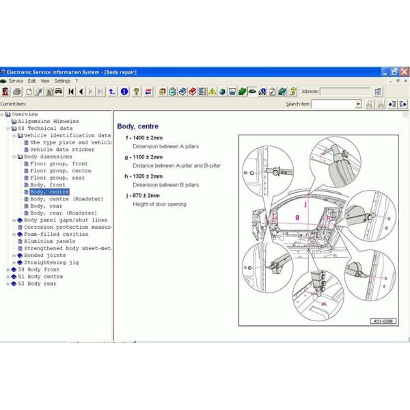Viewport: 410px width, 410px height.
Task: Jump to last item with skip-forward arrow
Action: click(100, 92)
